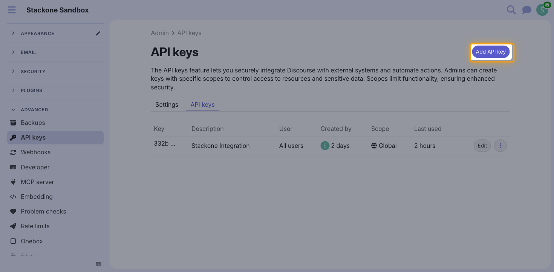Click the Developer keyboard icon
The image size is (554, 272).
pos(13,167)
